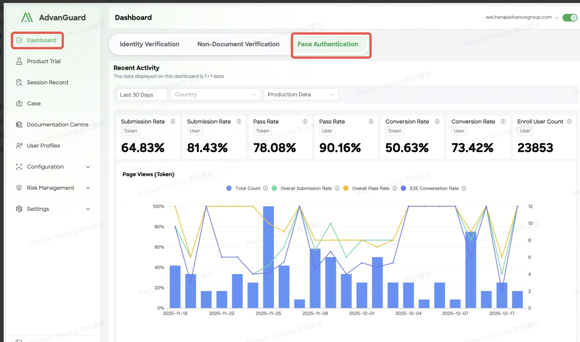580x342 pixels.
Task: Click the User Profiles icon
Action: [x=19, y=146]
